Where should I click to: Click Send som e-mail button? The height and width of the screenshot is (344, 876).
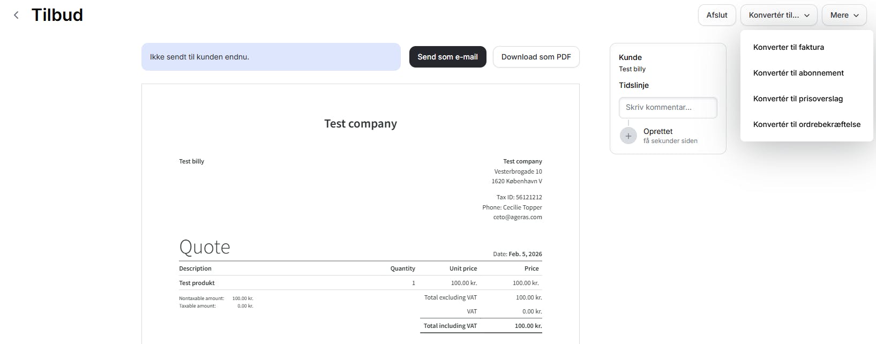point(447,57)
